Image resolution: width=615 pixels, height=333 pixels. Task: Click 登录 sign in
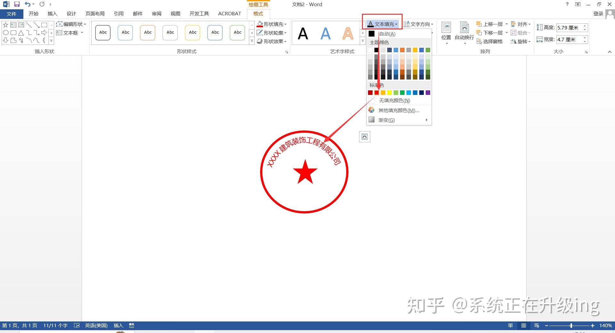(598, 14)
